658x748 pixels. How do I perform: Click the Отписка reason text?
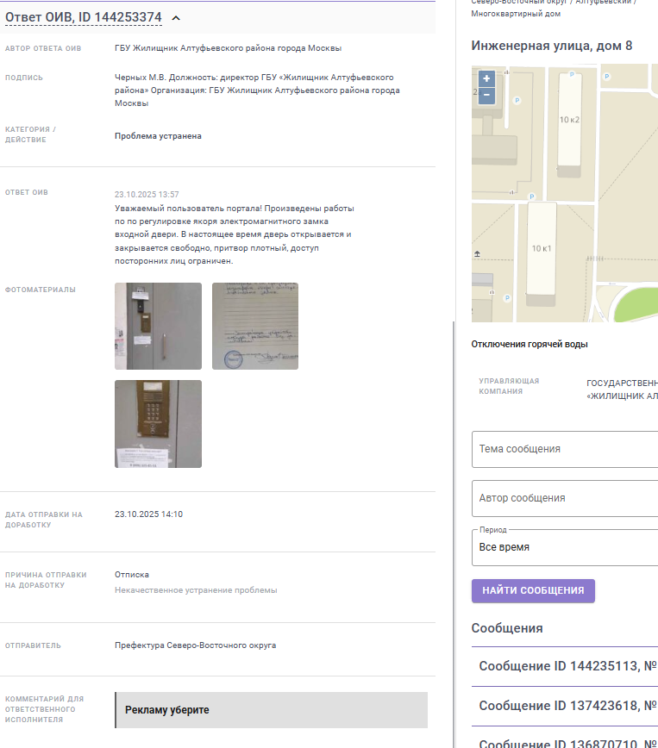pyautogui.click(x=132, y=575)
